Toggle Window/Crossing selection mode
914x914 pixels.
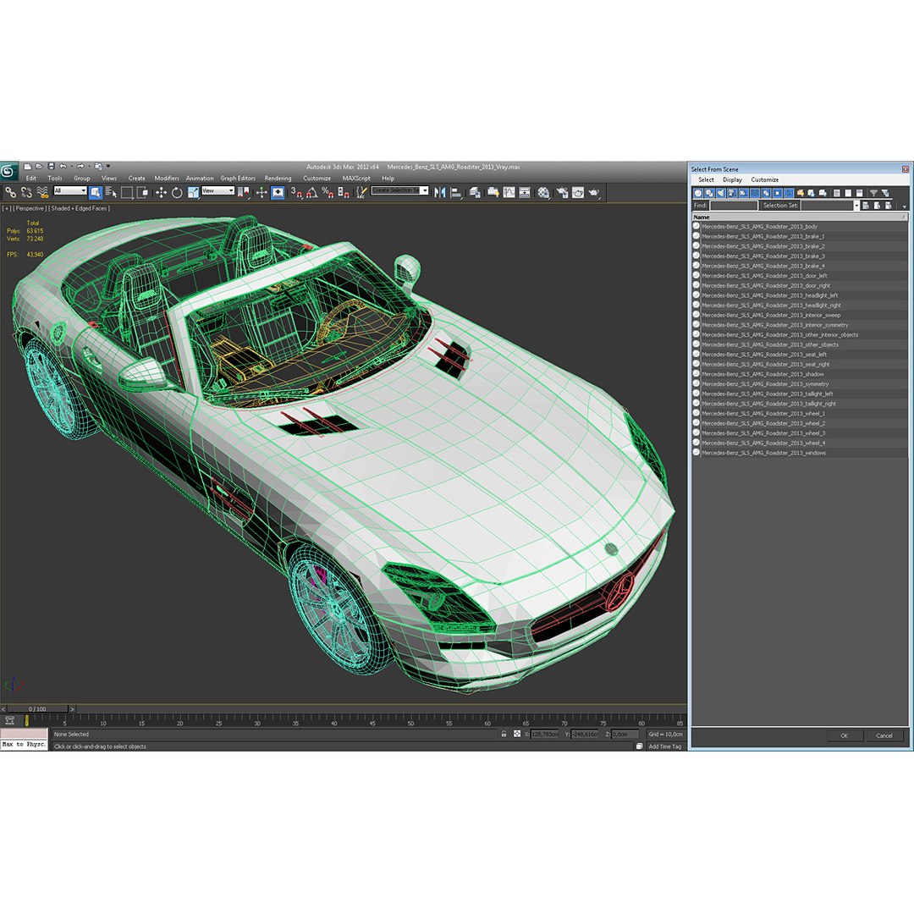[142, 192]
